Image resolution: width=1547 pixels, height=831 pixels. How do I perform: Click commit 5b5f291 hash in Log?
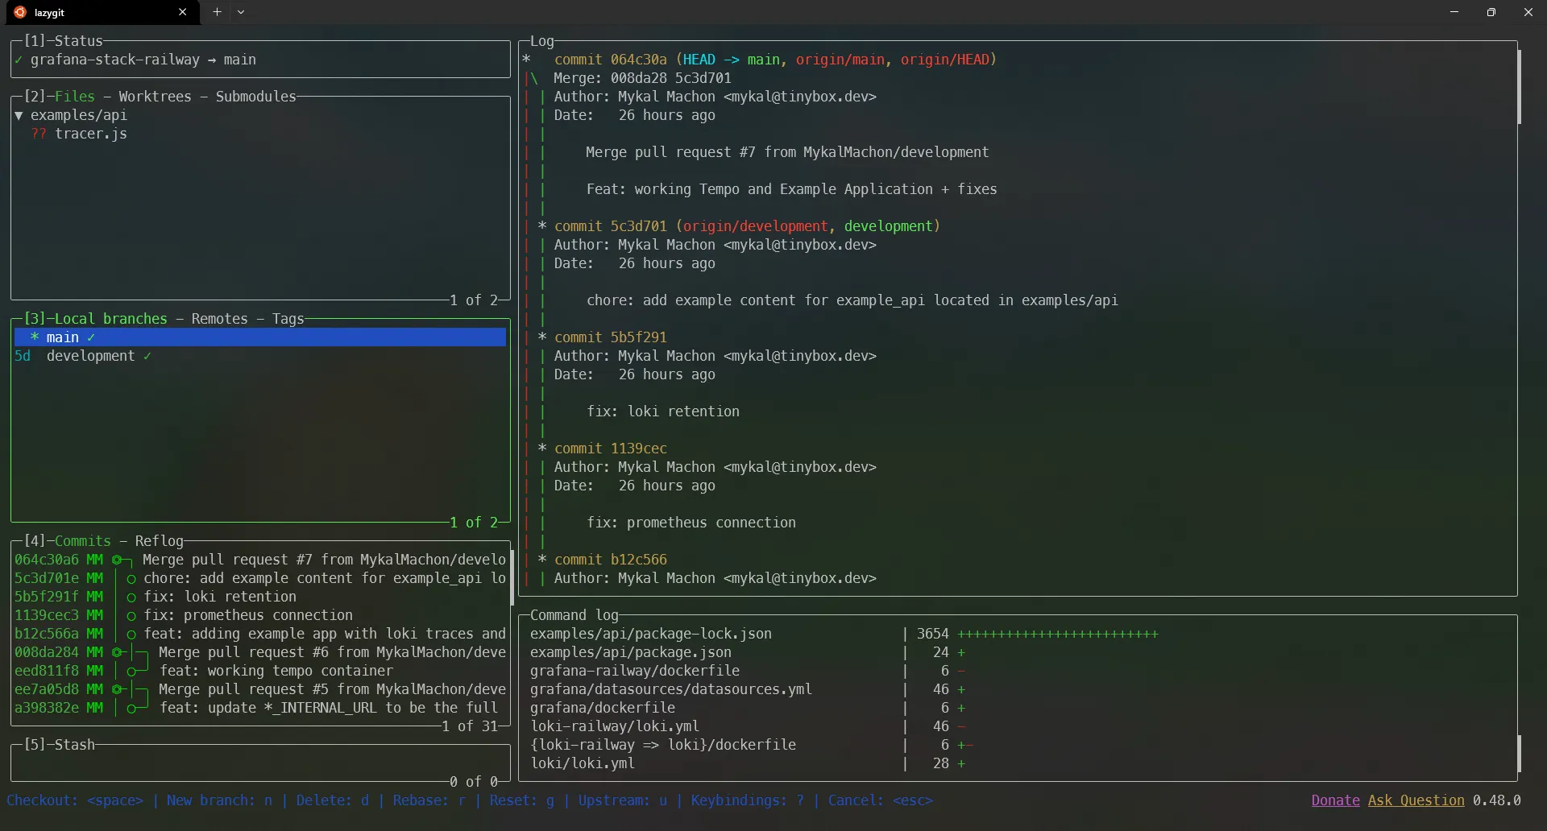tap(638, 337)
